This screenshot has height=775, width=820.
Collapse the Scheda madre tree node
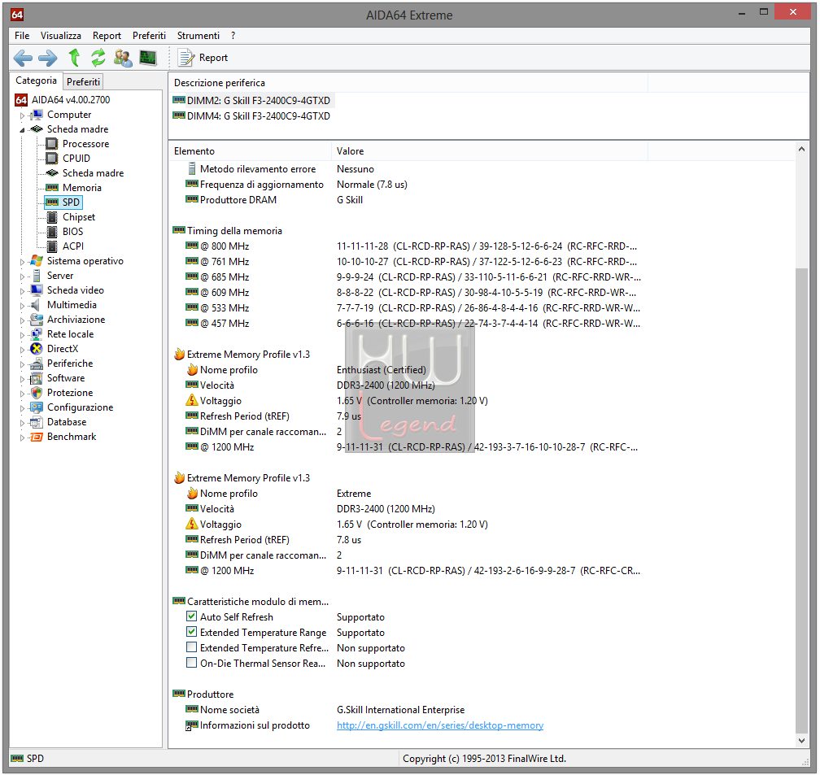pos(22,129)
